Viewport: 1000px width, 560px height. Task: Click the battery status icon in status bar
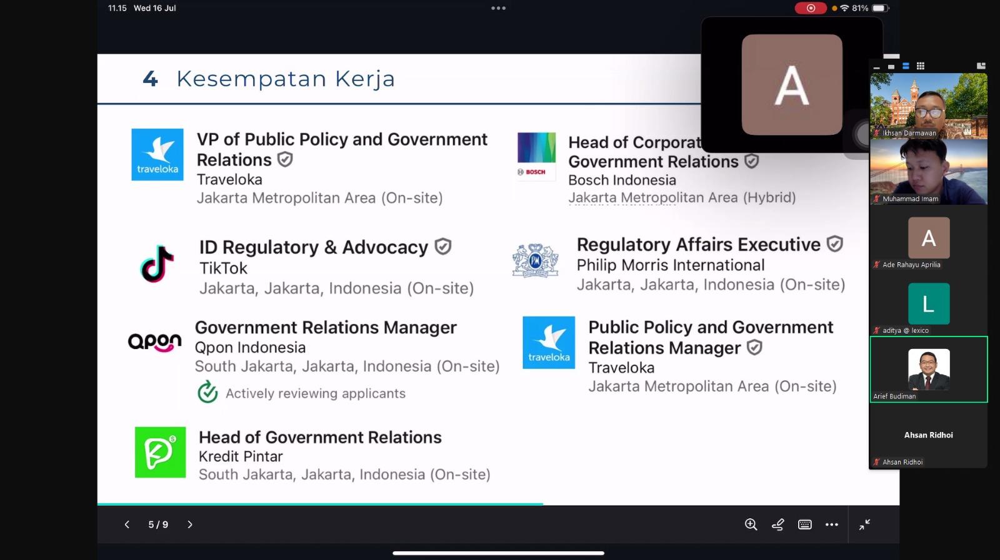[880, 8]
